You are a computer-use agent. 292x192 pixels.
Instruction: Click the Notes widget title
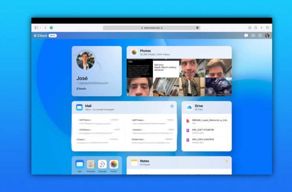[x=145, y=161]
